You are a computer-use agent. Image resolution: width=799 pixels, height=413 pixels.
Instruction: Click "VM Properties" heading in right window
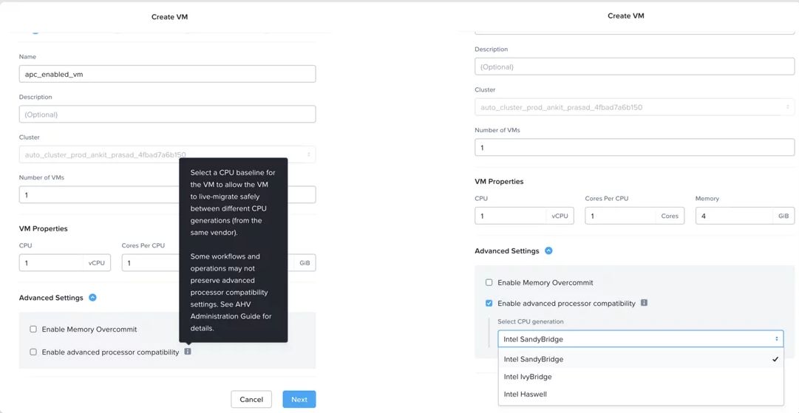click(x=499, y=181)
